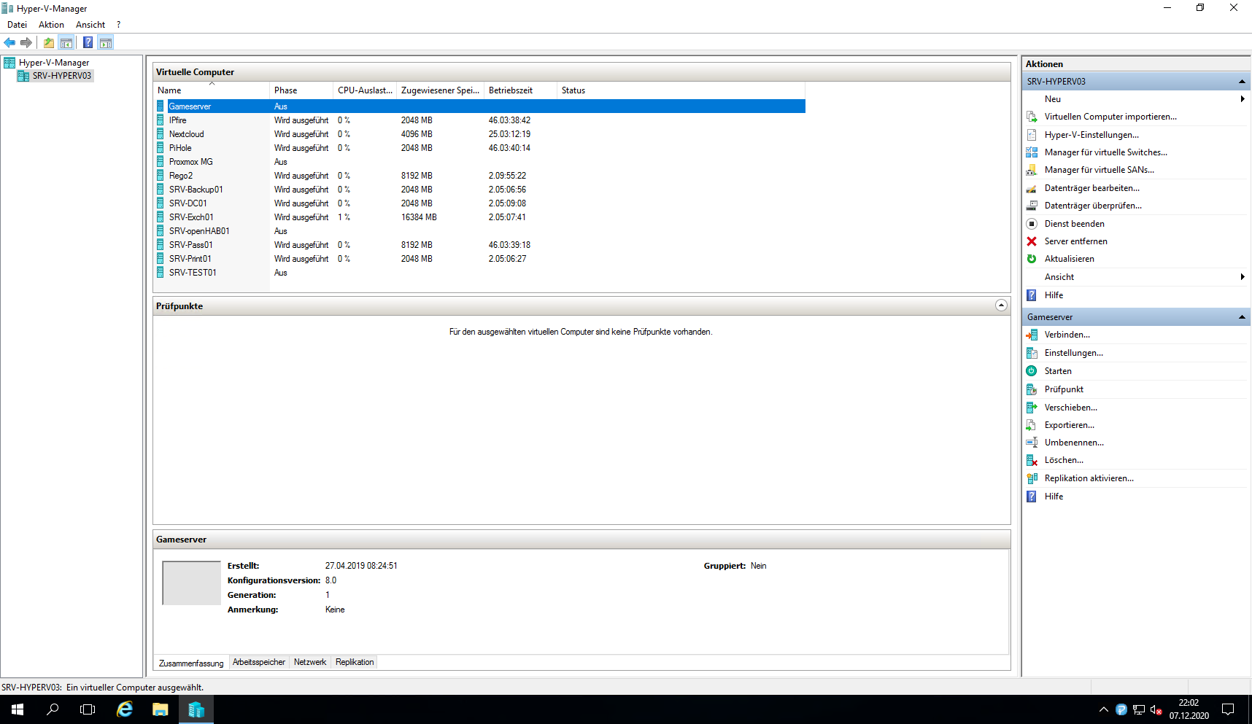The width and height of the screenshot is (1252, 724).
Task: Open the Neu submenu arrow
Action: 1243,99
